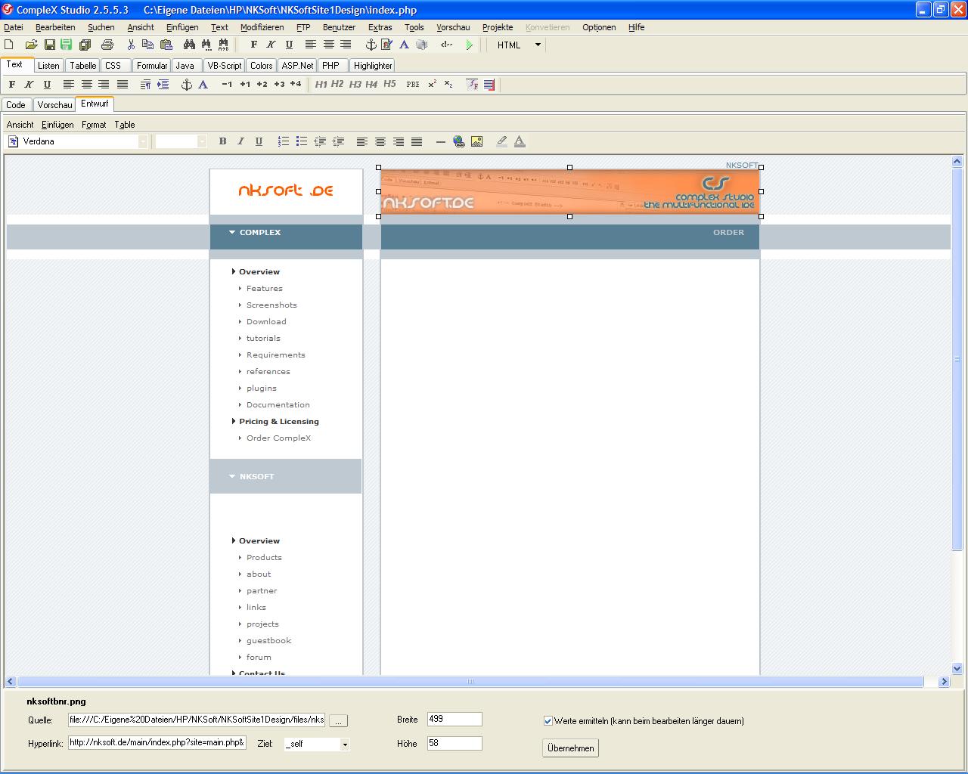
Task: Insert an H5 heading tag
Action: (x=389, y=85)
